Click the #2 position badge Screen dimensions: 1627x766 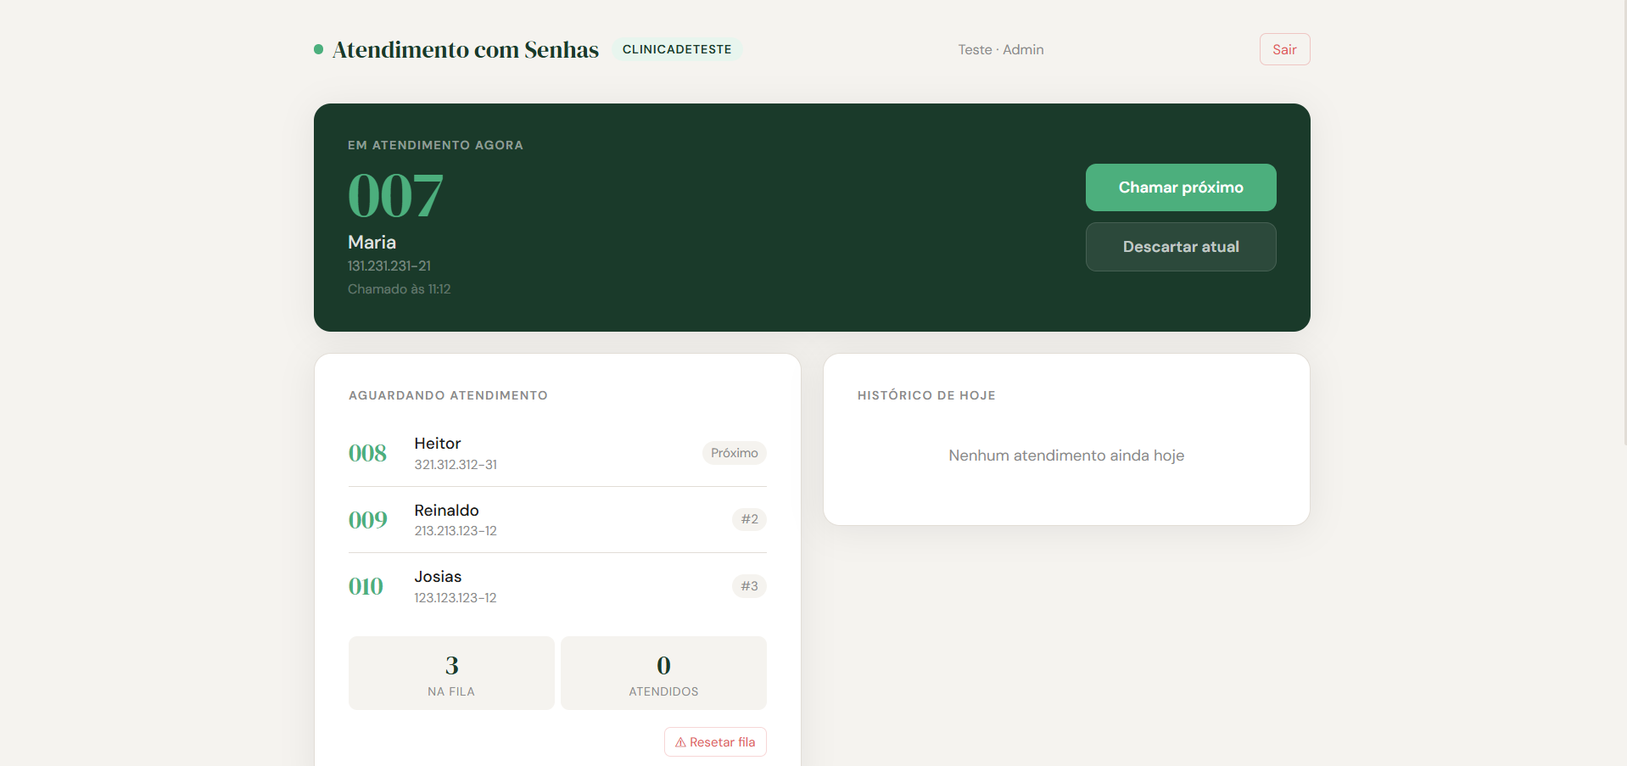[749, 519]
